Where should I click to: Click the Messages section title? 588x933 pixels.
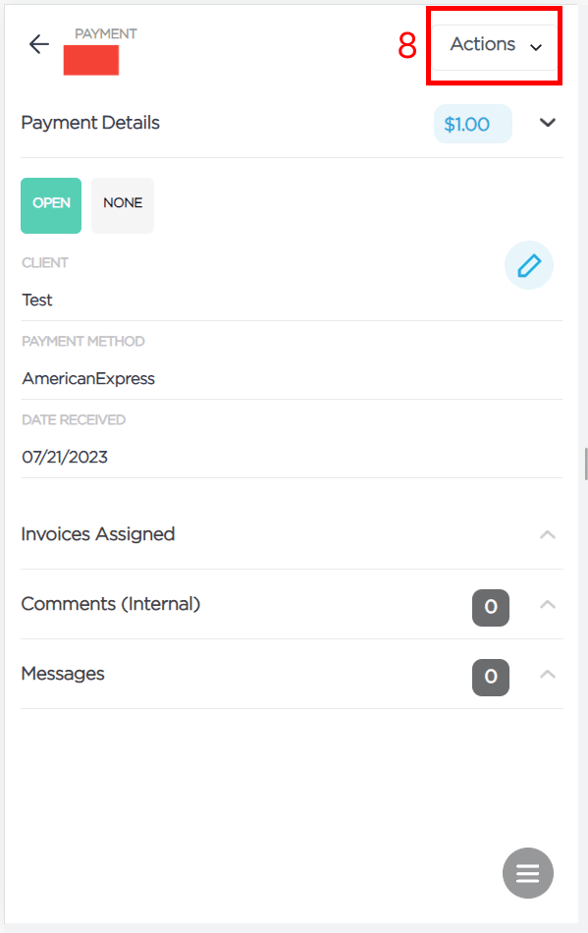[63, 674]
